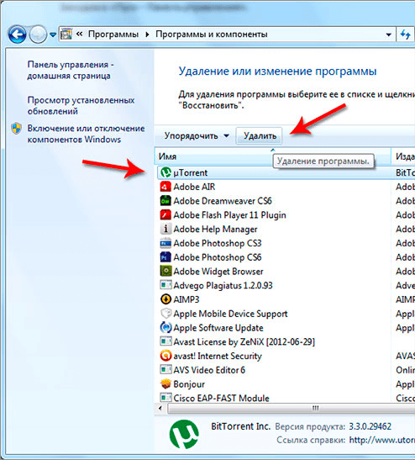Click the horizontal scrollbar left arrow
Viewport: 415px width, 460px height.
(160, 408)
